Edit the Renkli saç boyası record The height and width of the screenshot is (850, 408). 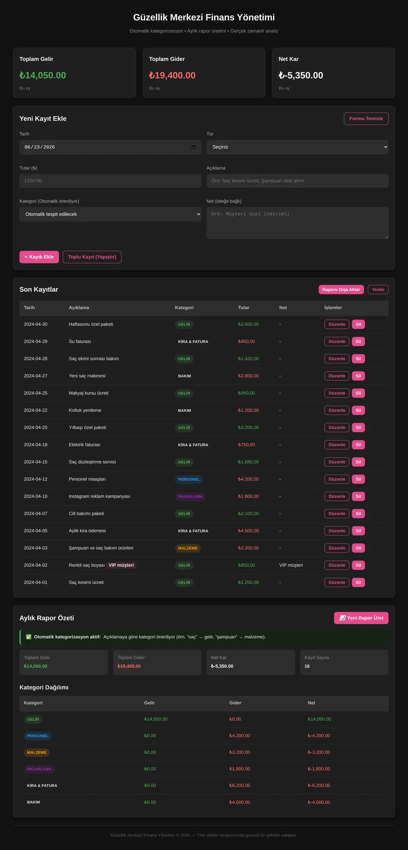337,565
